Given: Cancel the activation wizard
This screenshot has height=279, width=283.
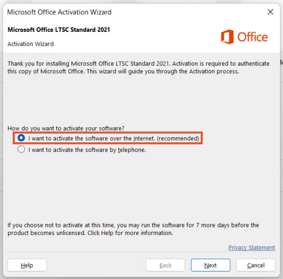Looking at the screenshot, I should click(256, 265).
